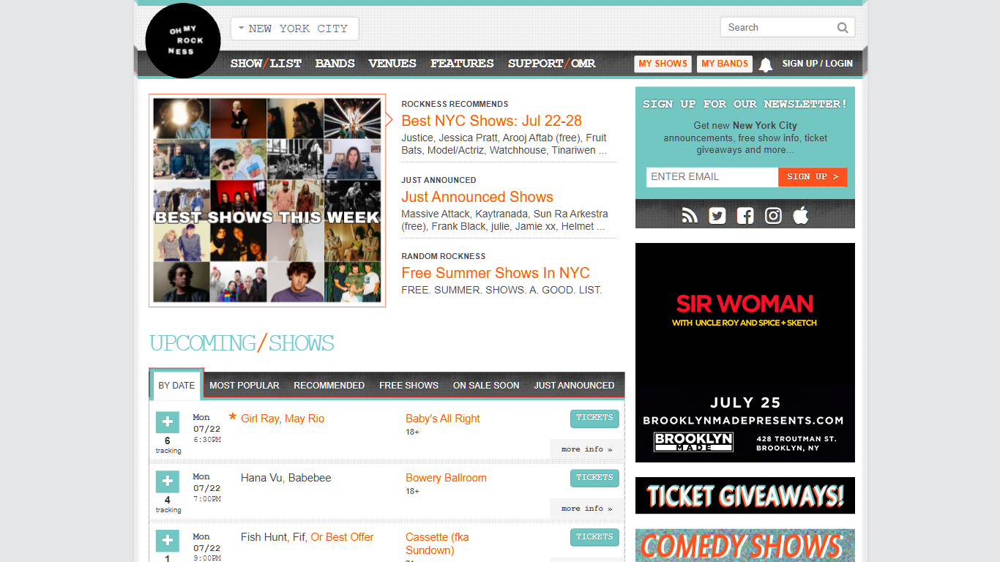Track the Girl Ray show with the plus
The image size is (1000, 562).
coord(167,422)
